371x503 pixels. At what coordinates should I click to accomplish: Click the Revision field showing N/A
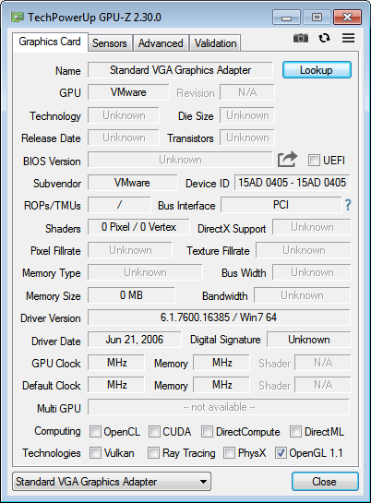click(247, 92)
